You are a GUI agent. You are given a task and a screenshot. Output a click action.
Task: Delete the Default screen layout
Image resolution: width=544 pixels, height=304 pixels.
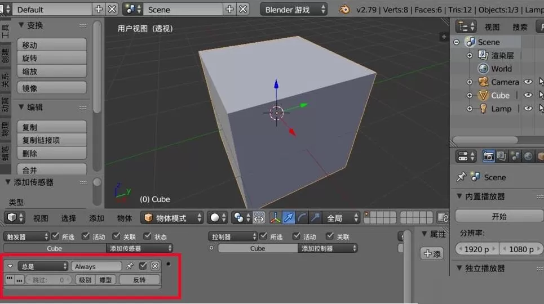pyautogui.click(x=112, y=10)
